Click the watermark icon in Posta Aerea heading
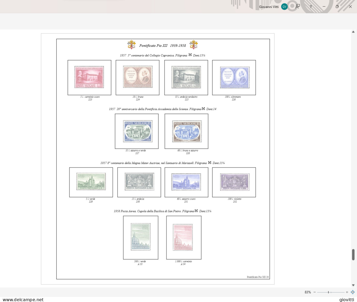 (196, 210)
